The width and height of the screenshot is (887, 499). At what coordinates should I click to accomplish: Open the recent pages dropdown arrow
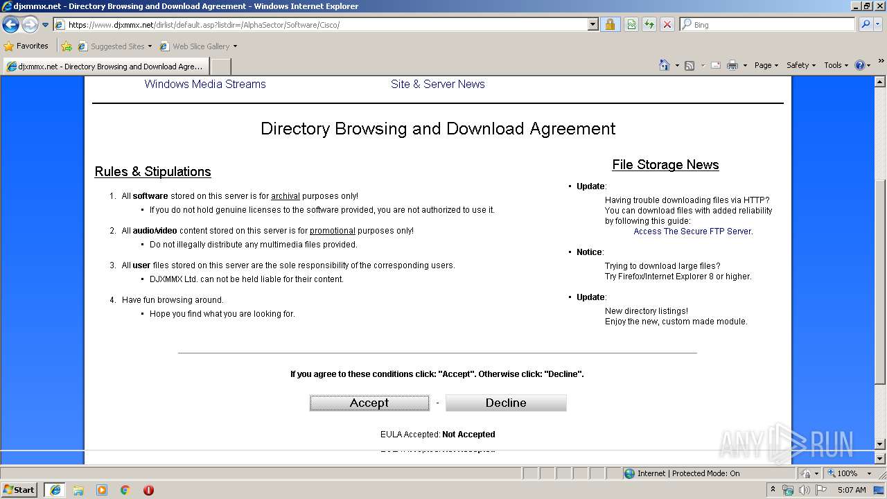(x=46, y=25)
